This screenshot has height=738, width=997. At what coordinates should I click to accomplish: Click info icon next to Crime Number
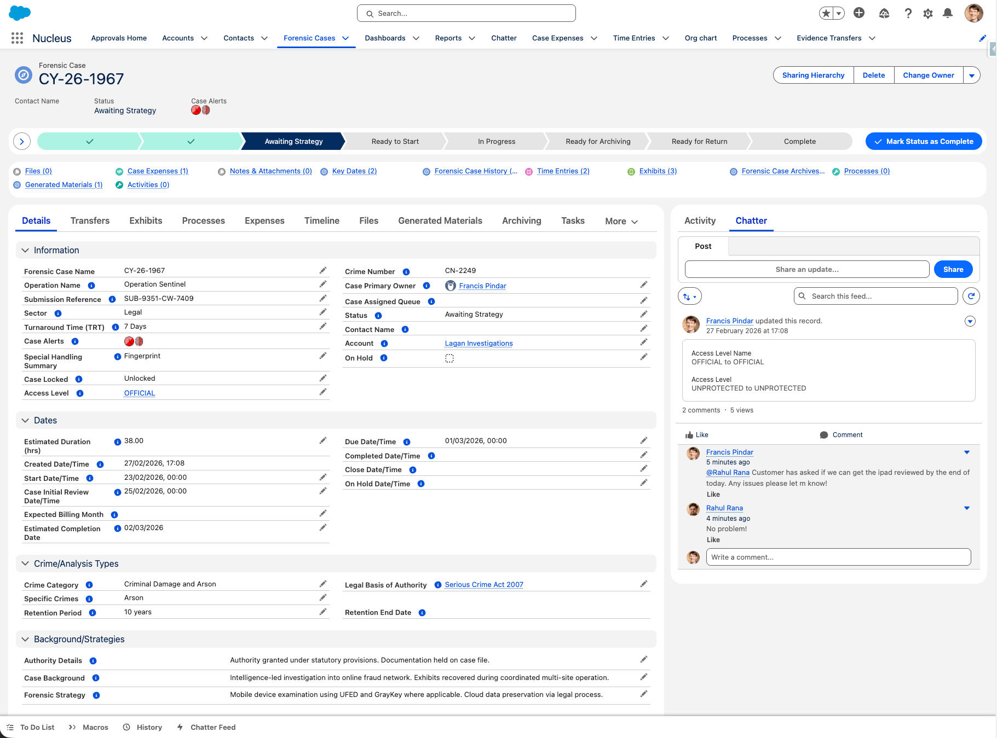click(406, 272)
